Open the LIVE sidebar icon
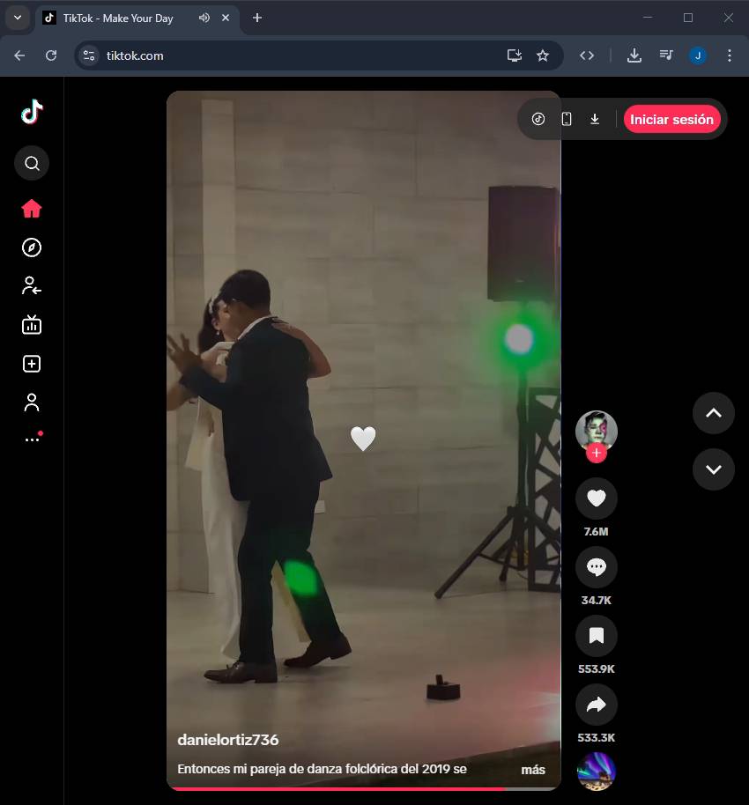Image resolution: width=749 pixels, height=805 pixels. tap(32, 325)
